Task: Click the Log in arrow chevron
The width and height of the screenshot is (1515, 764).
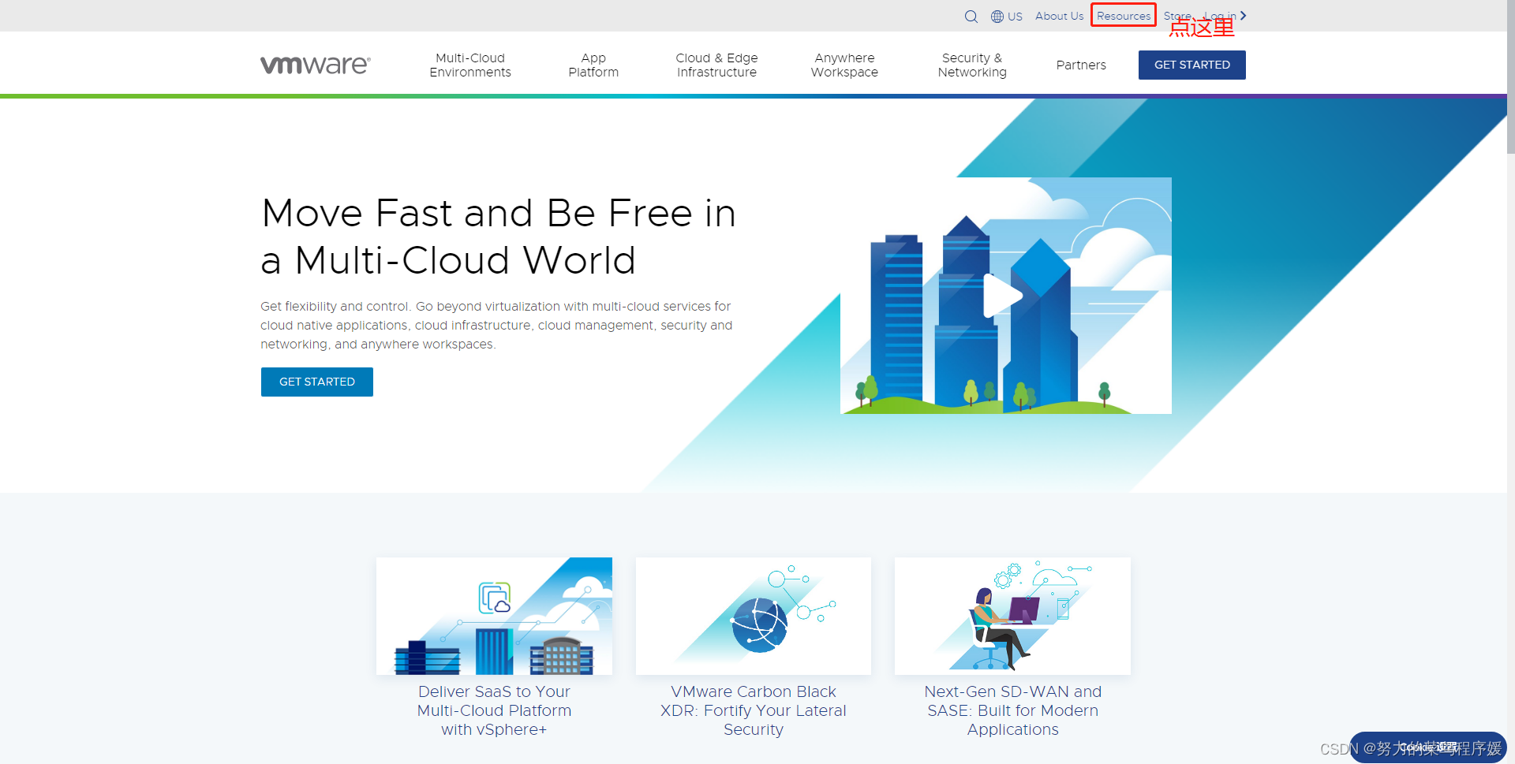Action: coord(1244,16)
